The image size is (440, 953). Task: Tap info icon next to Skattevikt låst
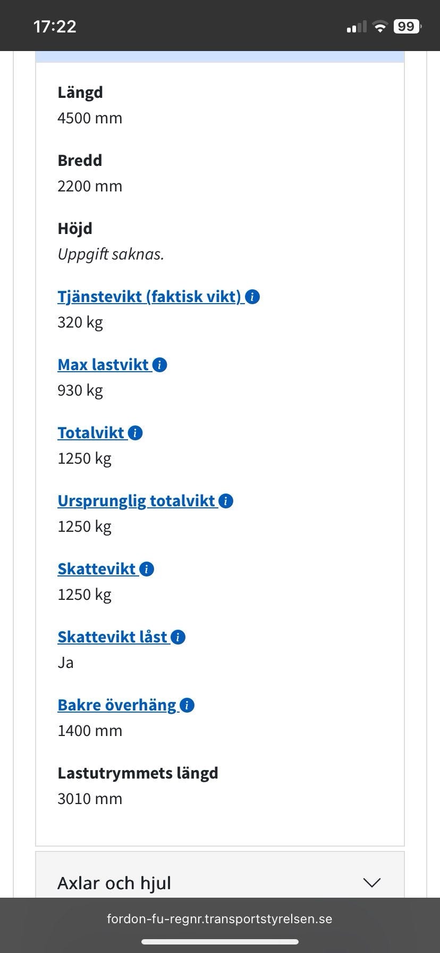coord(178,637)
